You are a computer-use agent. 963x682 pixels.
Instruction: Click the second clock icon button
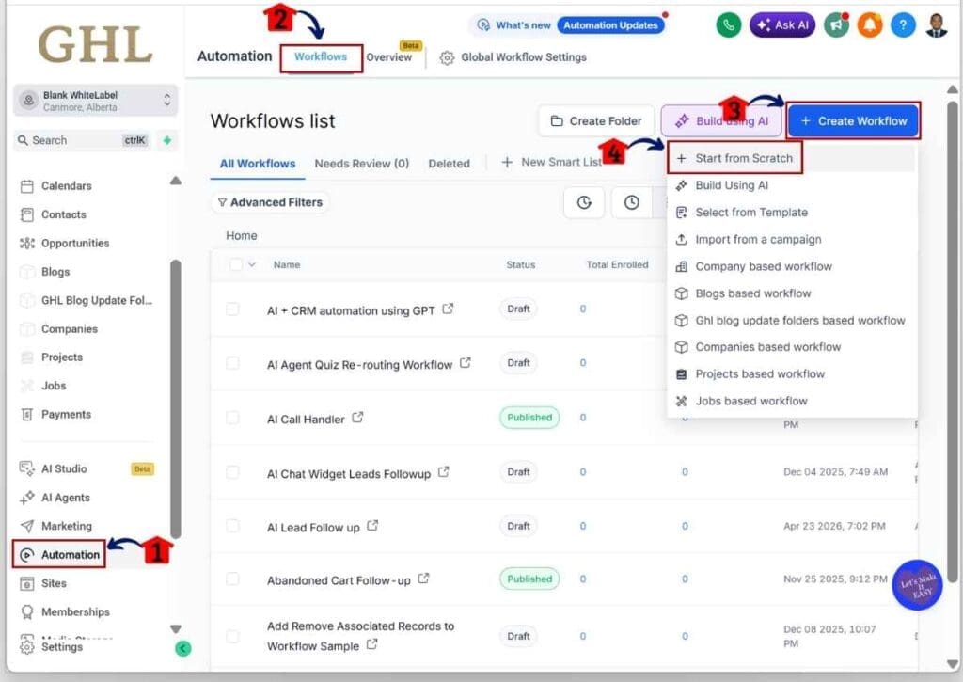point(631,203)
